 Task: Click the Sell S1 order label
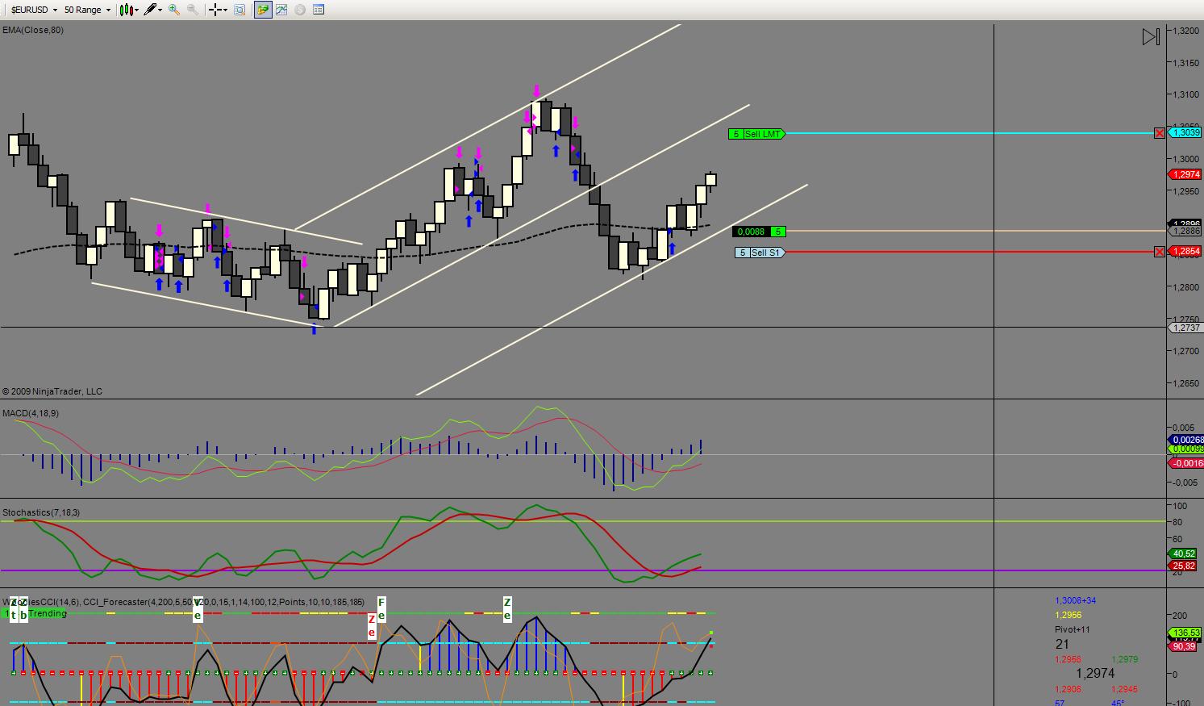759,253
